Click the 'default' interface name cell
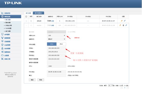 click(x=39, y=21)
